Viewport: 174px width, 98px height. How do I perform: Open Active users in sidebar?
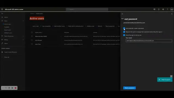[x=8, y=24]
